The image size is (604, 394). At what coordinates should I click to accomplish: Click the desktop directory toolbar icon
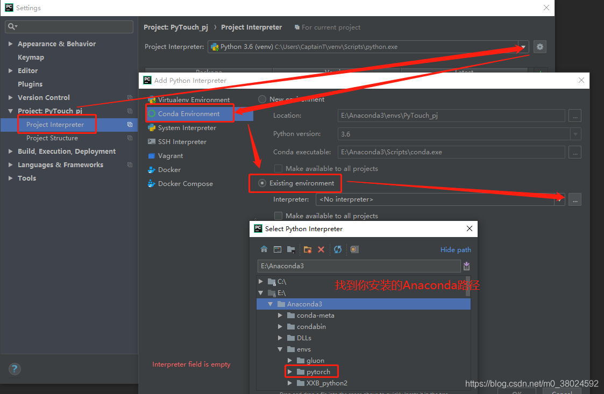278,249
